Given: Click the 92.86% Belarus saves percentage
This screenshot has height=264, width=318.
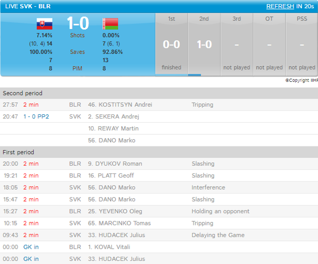Looking at the screenshot, I should click(x=112, y=52).
